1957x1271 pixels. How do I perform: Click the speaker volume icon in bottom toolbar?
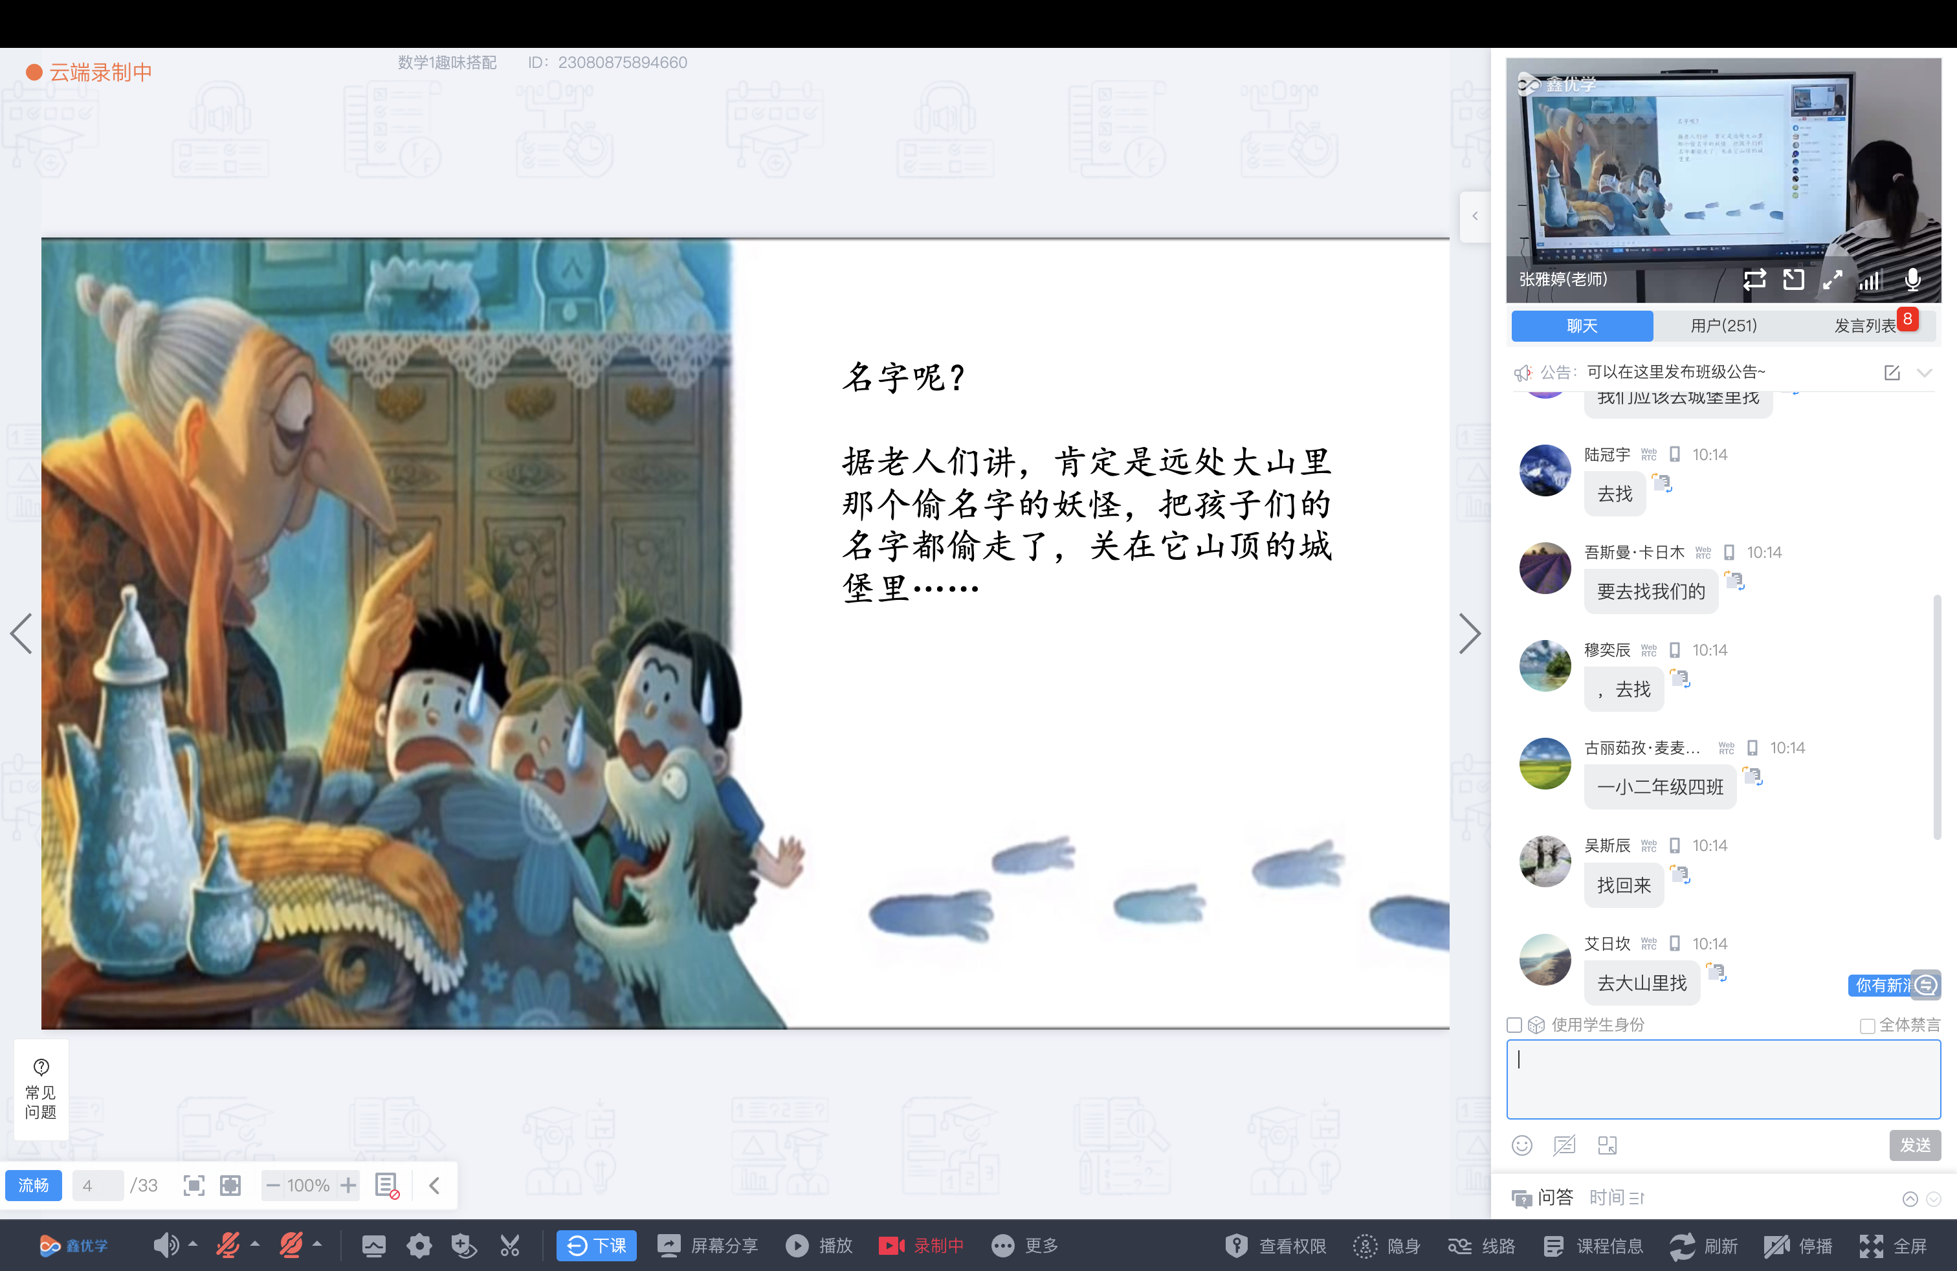(165, 1246)
